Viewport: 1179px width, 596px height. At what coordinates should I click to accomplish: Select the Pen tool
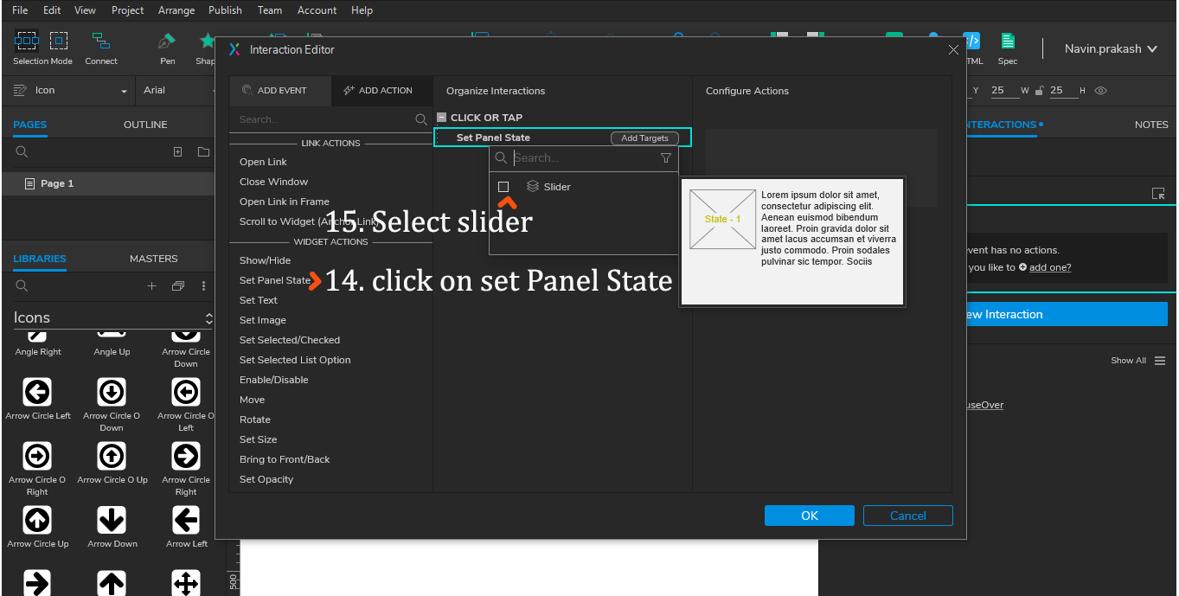tap(165, 42)
